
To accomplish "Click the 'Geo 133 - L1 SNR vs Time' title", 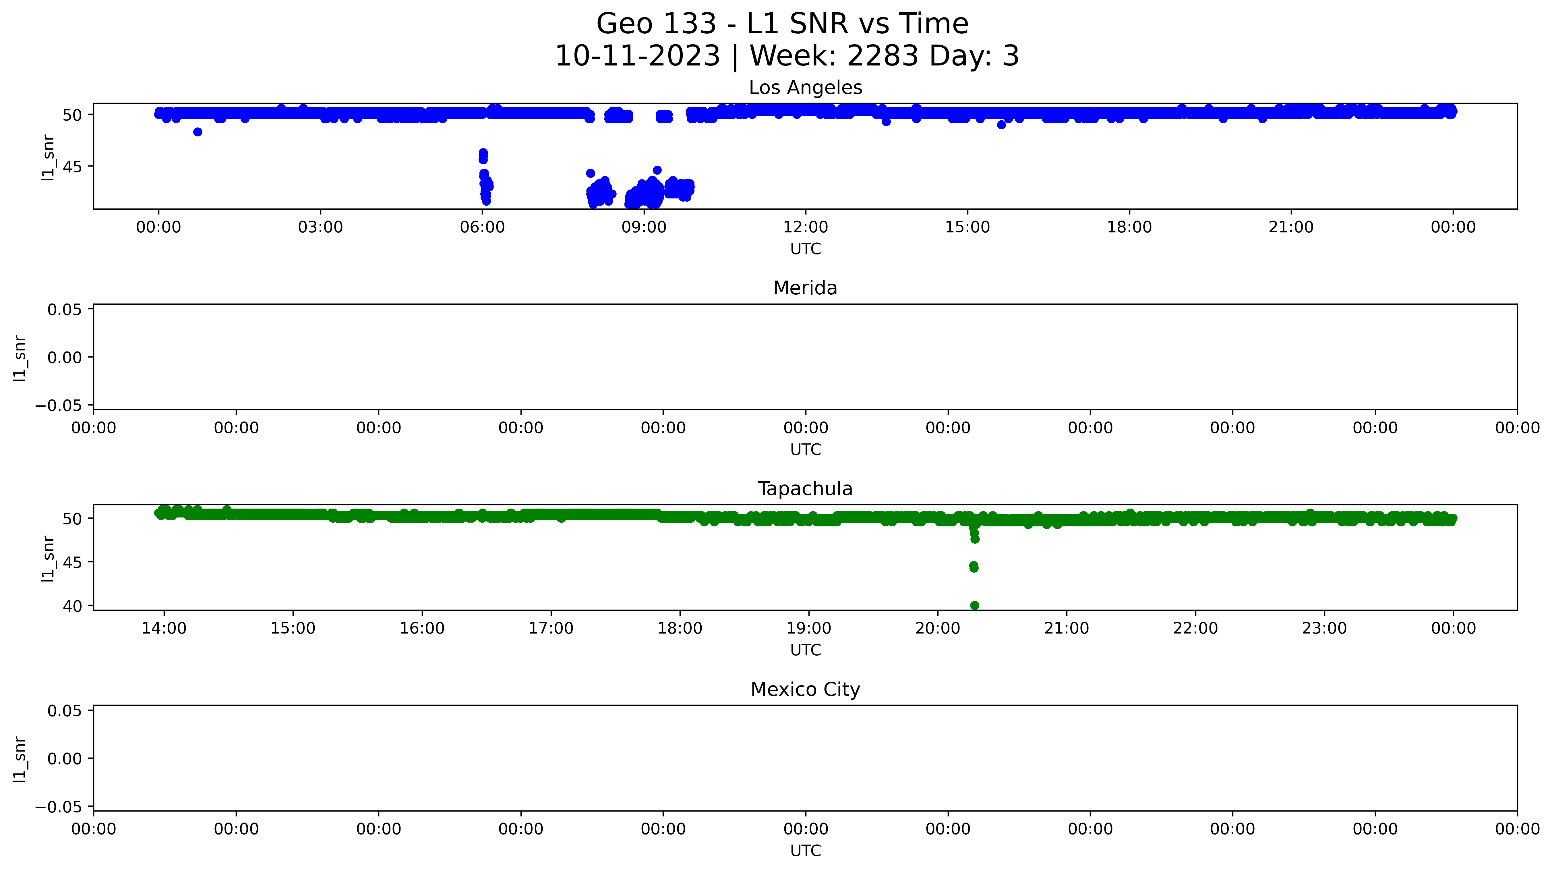I will [782, 24].
